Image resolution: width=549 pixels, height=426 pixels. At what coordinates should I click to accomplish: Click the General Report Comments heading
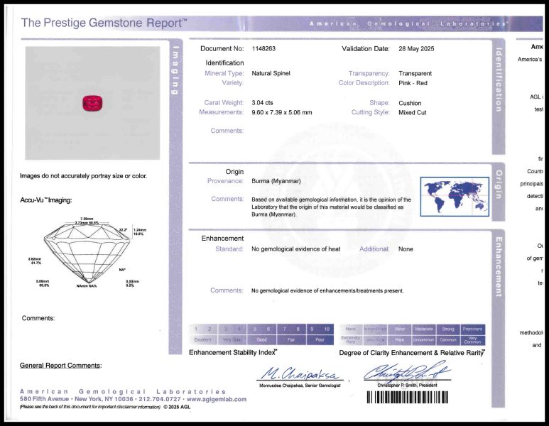click(60, 366)
